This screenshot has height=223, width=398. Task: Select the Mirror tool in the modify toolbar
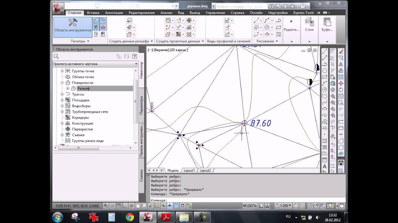(341, 64)
